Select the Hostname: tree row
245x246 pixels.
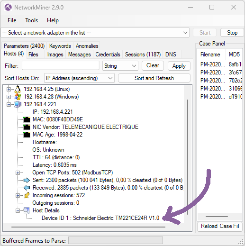45,142
